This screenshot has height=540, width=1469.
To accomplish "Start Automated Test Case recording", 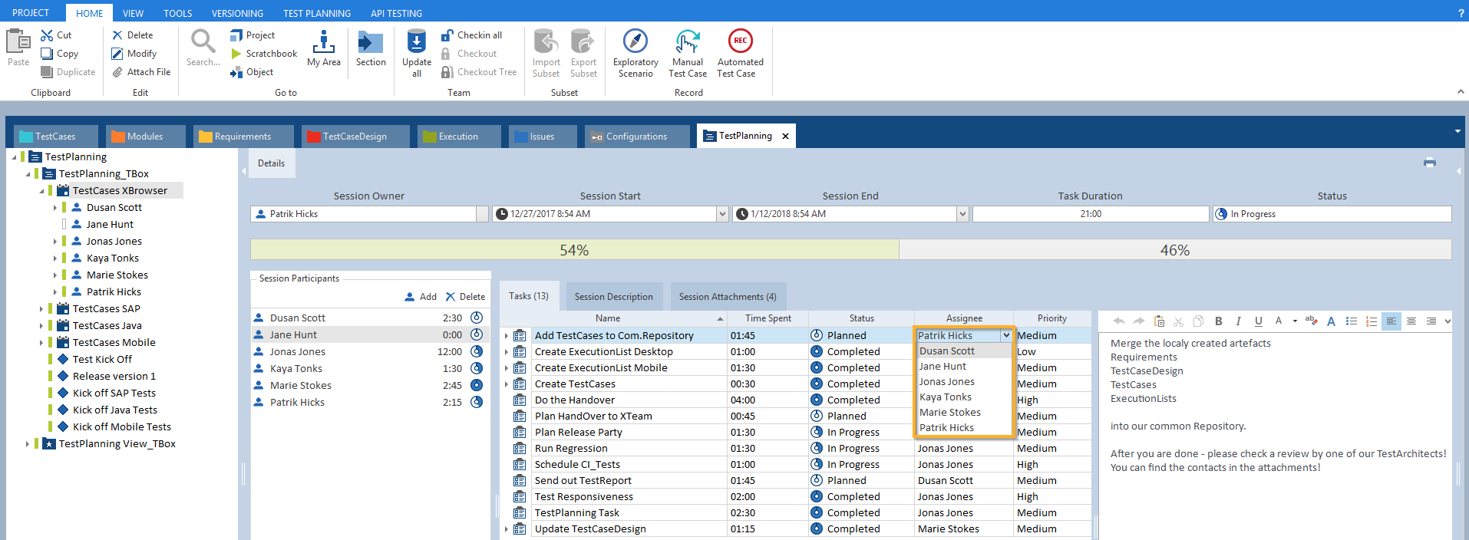I will tap(740, 42).
